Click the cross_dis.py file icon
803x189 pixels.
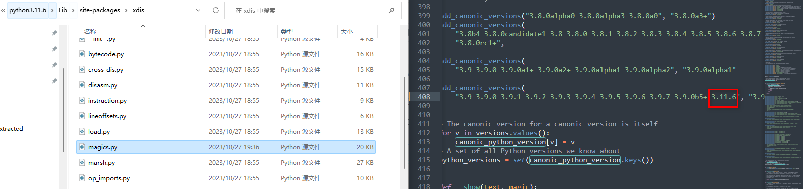[x=82, y=69]
